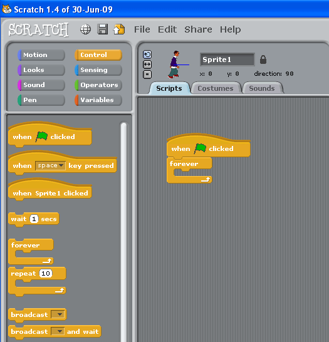Select 'only face left-right' rotation style
The image size is (329, 342).
pos(147,65)
